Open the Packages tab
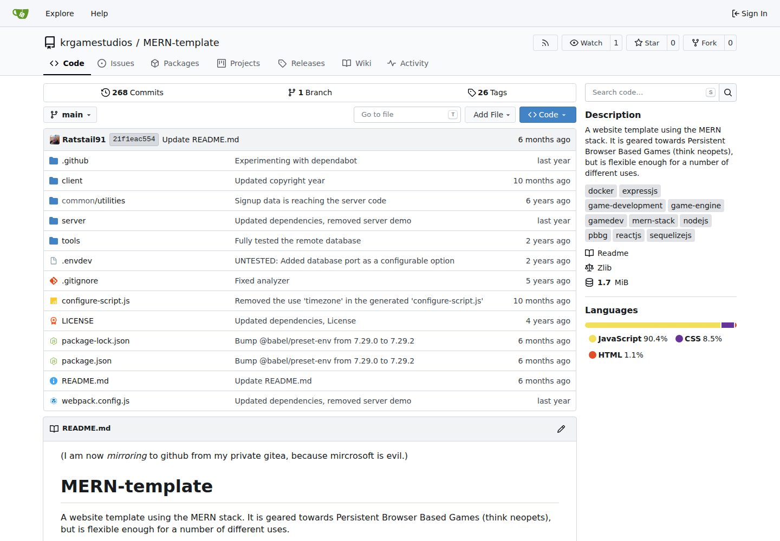This screenshot has width=780, height=541. pos(175,63)
